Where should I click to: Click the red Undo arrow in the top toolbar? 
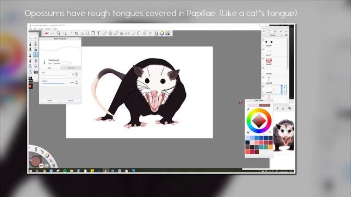(x=47, y=33)
